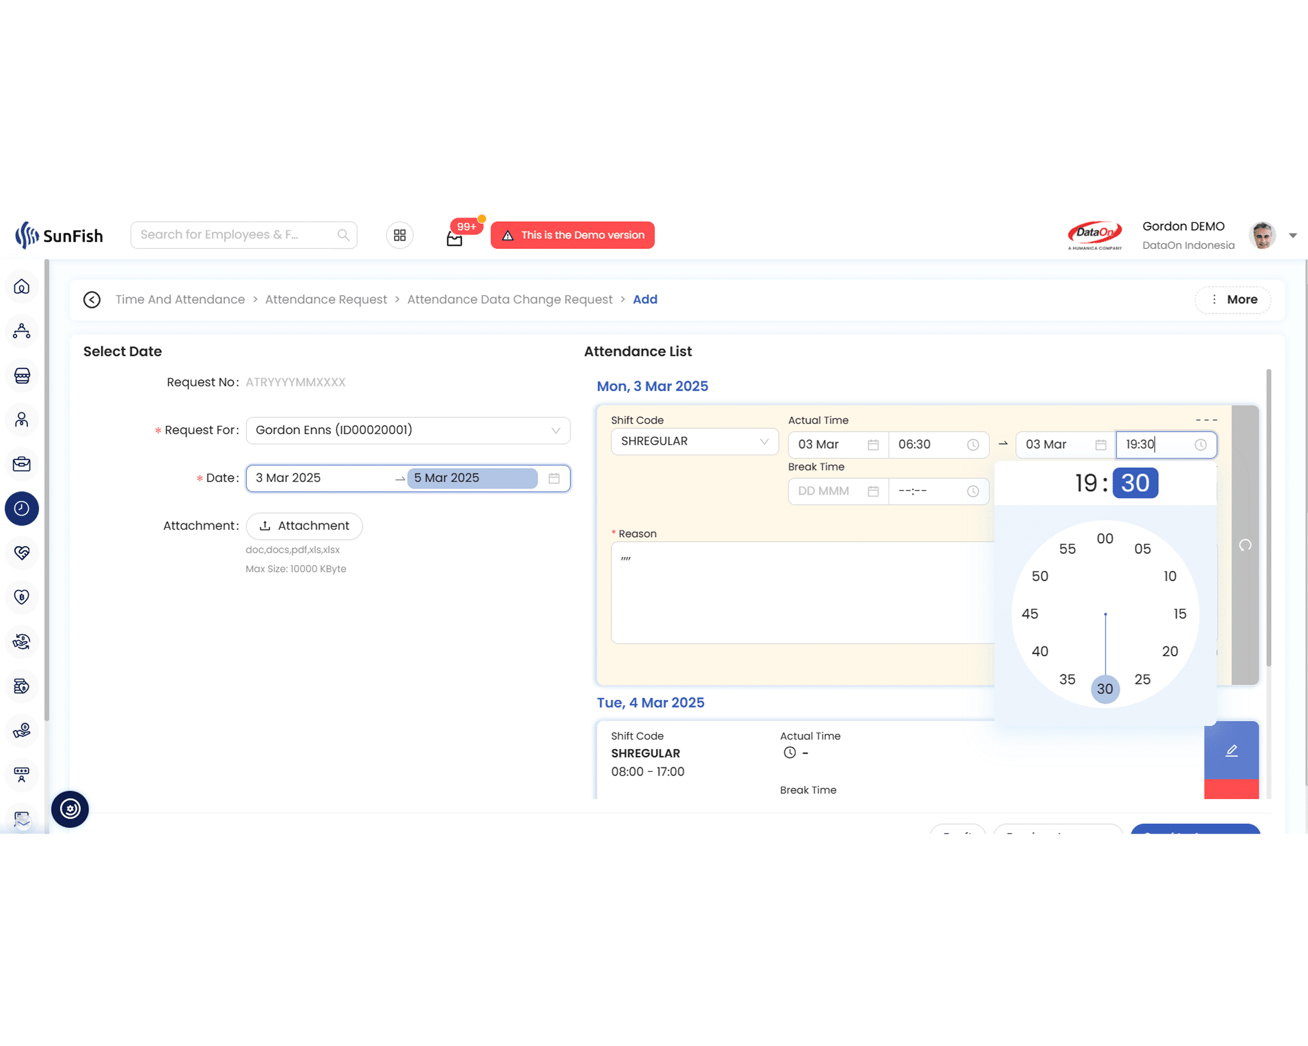Click the Attendance Request breadcrumb

[x=326, y=299]
